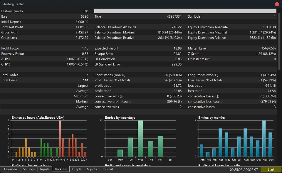The image size is (282, 173).
Task: Select the Backtest tab
Action: click(61, 169)
